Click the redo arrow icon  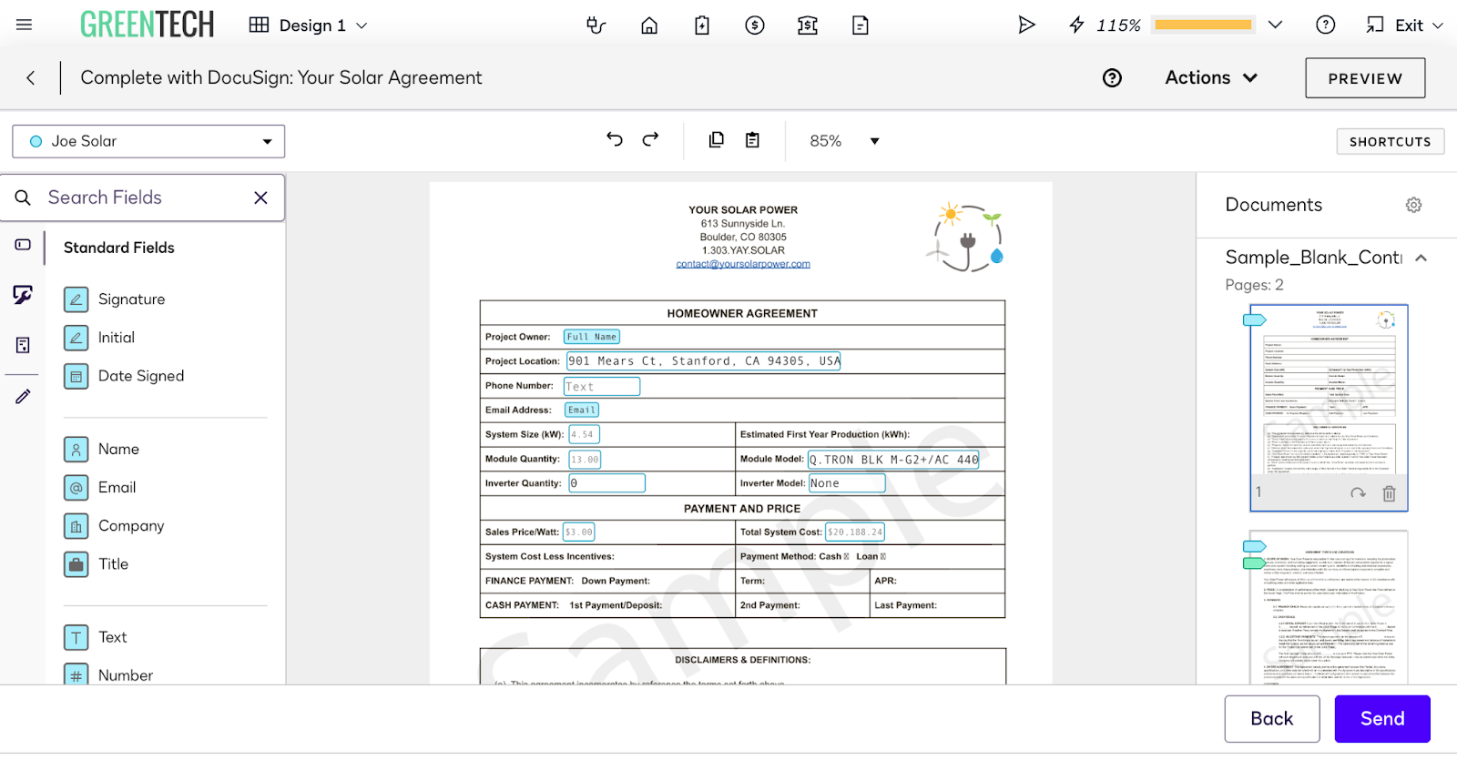[x=650, y=139]
